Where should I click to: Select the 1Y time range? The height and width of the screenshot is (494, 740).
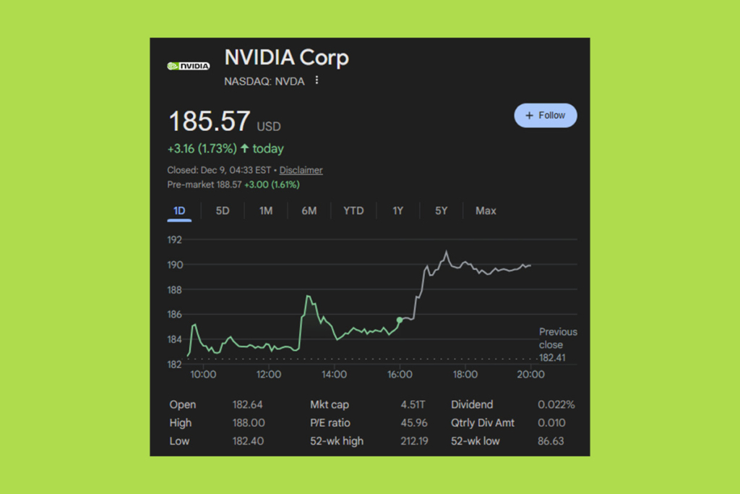point(397,210)
